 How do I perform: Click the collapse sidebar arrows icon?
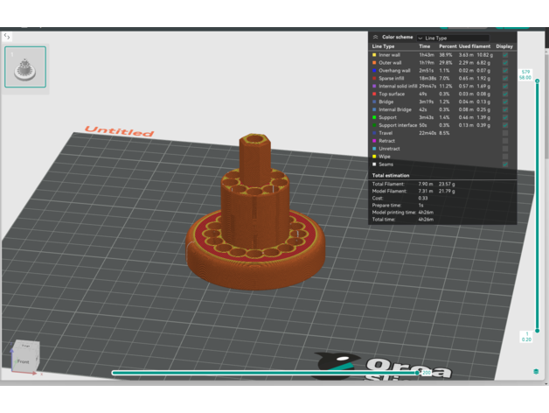7,37
